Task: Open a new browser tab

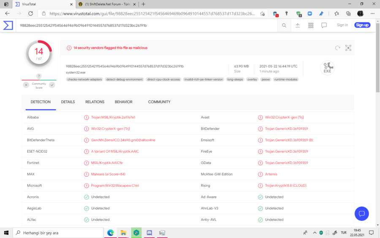Action: pyautogui.click(x=144, y=4)
